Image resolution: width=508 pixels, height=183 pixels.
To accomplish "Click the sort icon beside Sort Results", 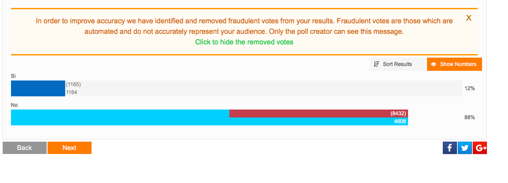I will [376, 64].
